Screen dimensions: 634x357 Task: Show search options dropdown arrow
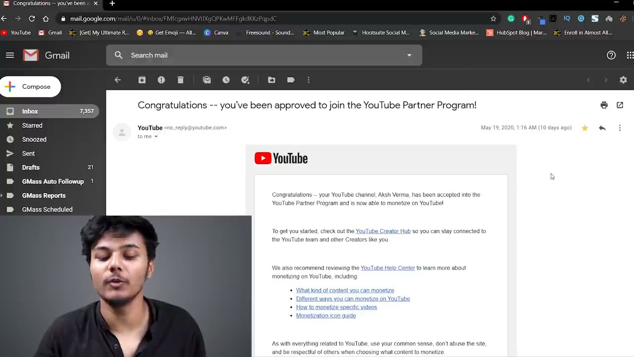(409, 55)
